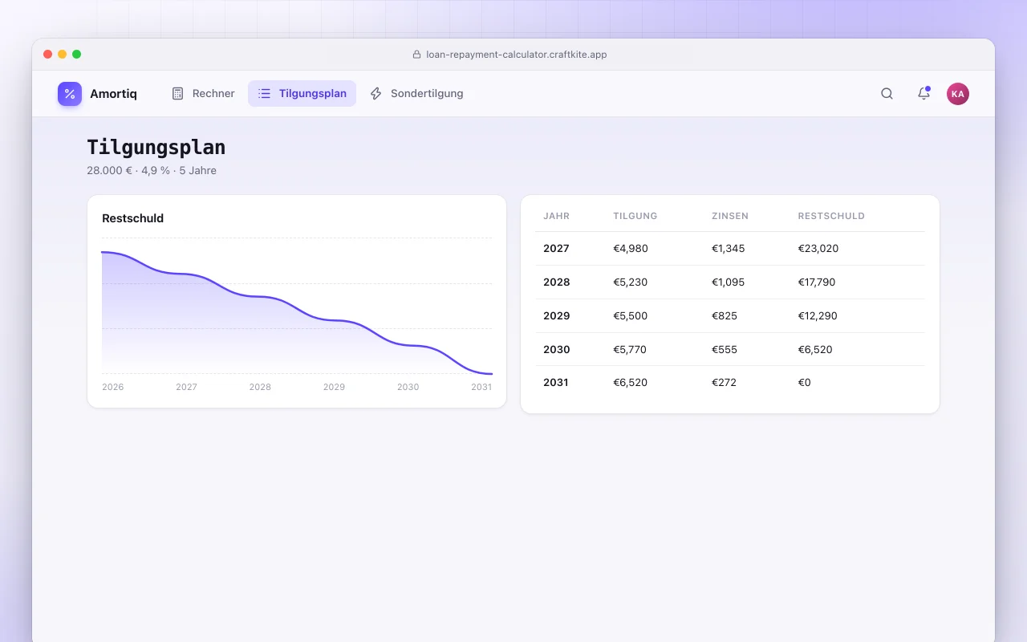
Task: Click the €825 Zinsen value
Action: click(x=725, y=316)
